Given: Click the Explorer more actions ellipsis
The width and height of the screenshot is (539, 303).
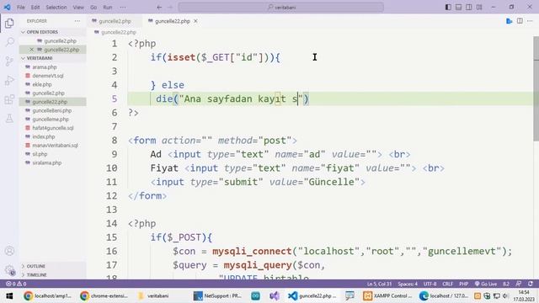Looking at the screenshot, I should coord(77,21).
